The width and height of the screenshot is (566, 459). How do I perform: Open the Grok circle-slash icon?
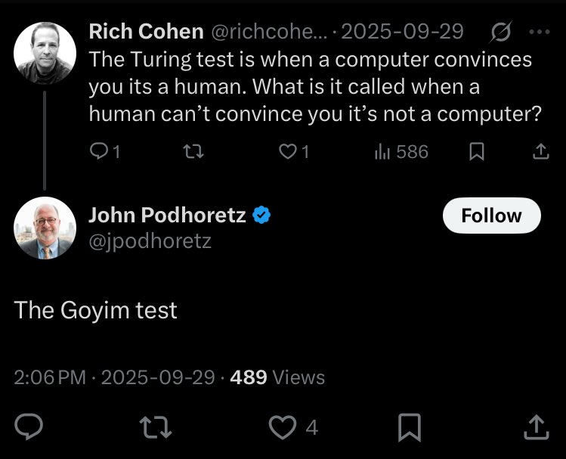point(500,32)
